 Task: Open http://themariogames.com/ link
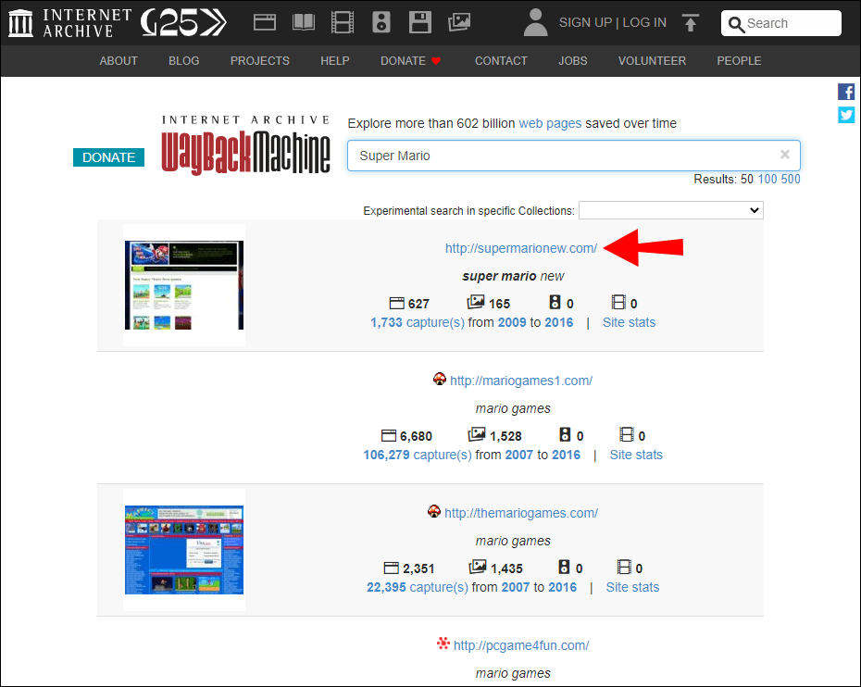(x=521, y=513)
